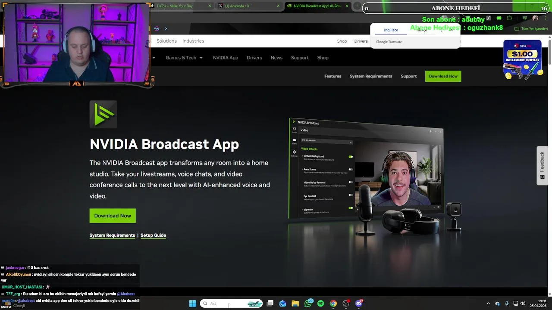Open Task View from the taskbar

pyautogui.click(x=270, y=304)
